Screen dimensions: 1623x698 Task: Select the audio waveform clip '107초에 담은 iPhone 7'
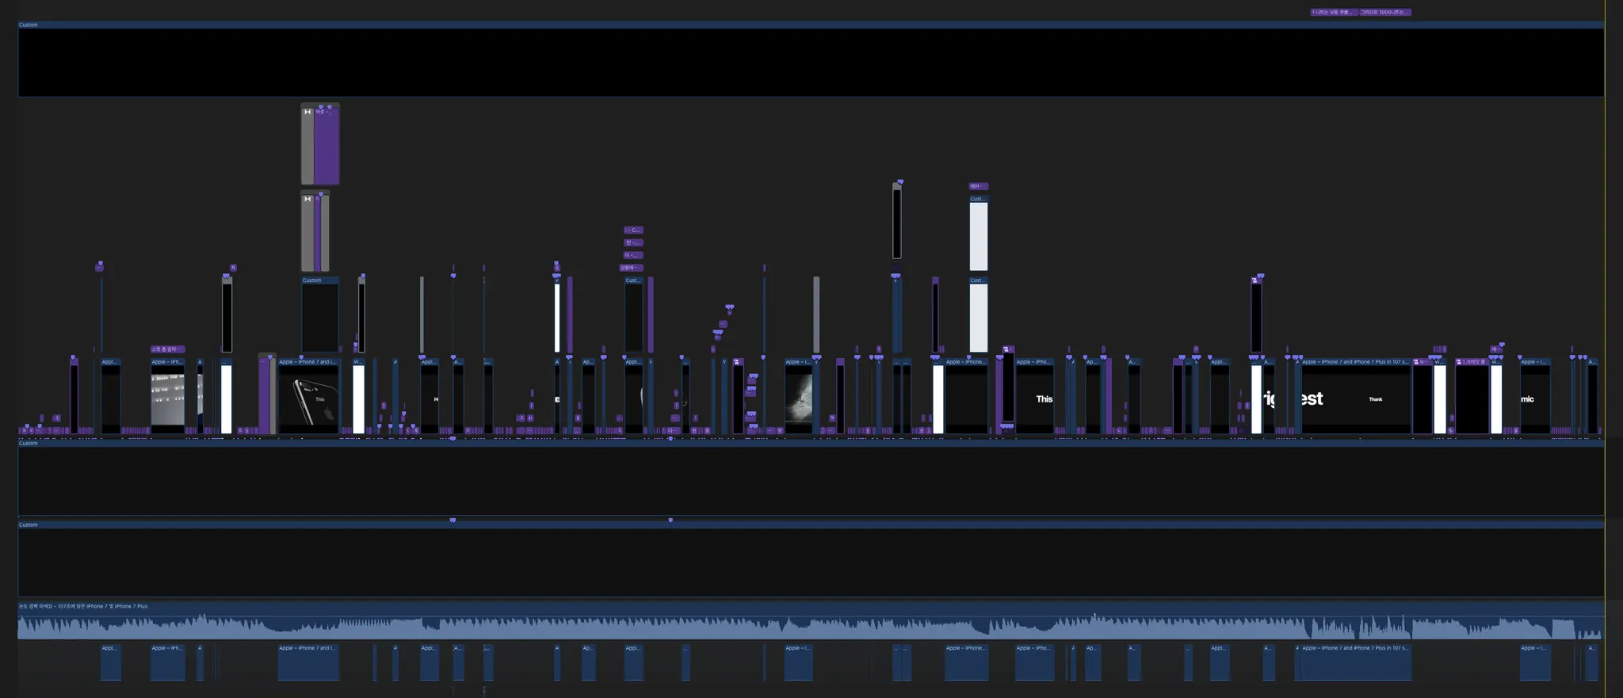810,620
